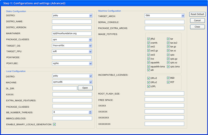Click the Reset Default button
Viewport: 208px width, 135px height.
pos(198,14)
